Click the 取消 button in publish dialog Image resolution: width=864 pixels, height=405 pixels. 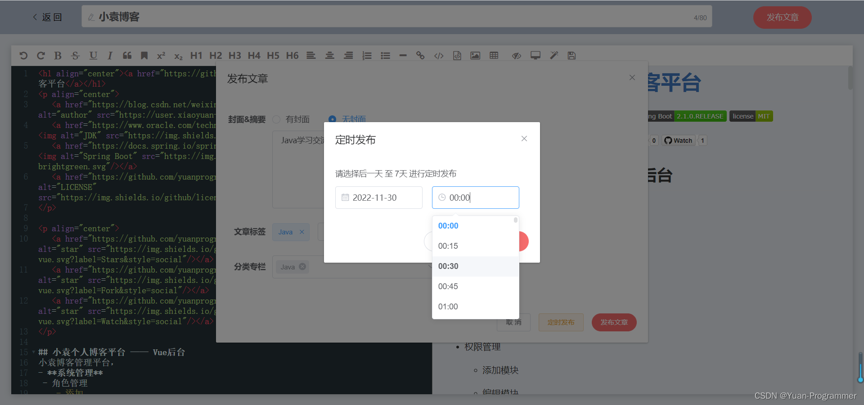click(513, 322)
